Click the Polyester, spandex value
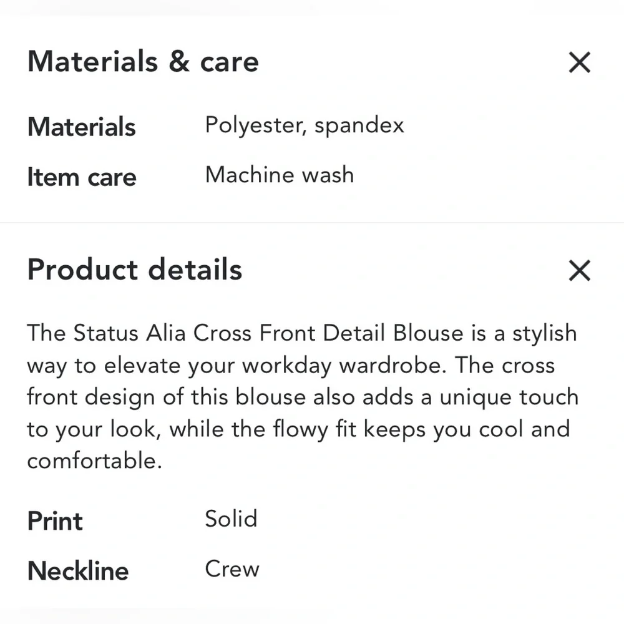 [x=305, y=125]
